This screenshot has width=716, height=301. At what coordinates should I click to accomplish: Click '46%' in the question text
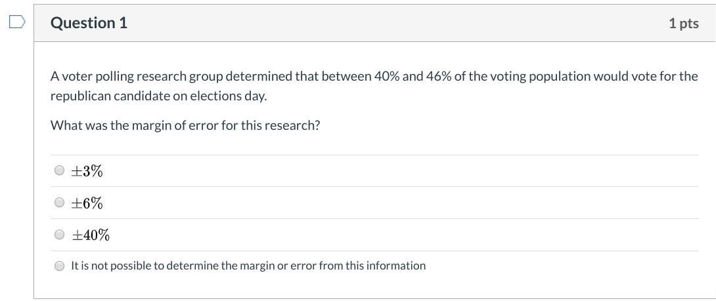coord(438,76)
